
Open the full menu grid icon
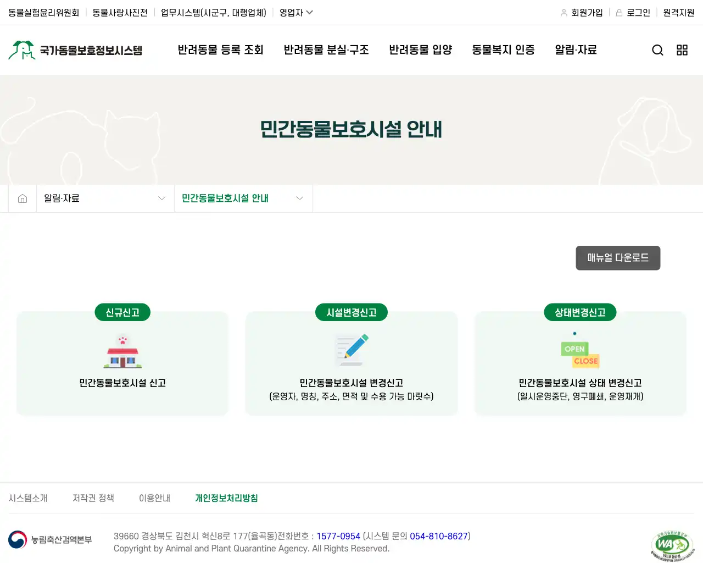click(x=682, y=50)
